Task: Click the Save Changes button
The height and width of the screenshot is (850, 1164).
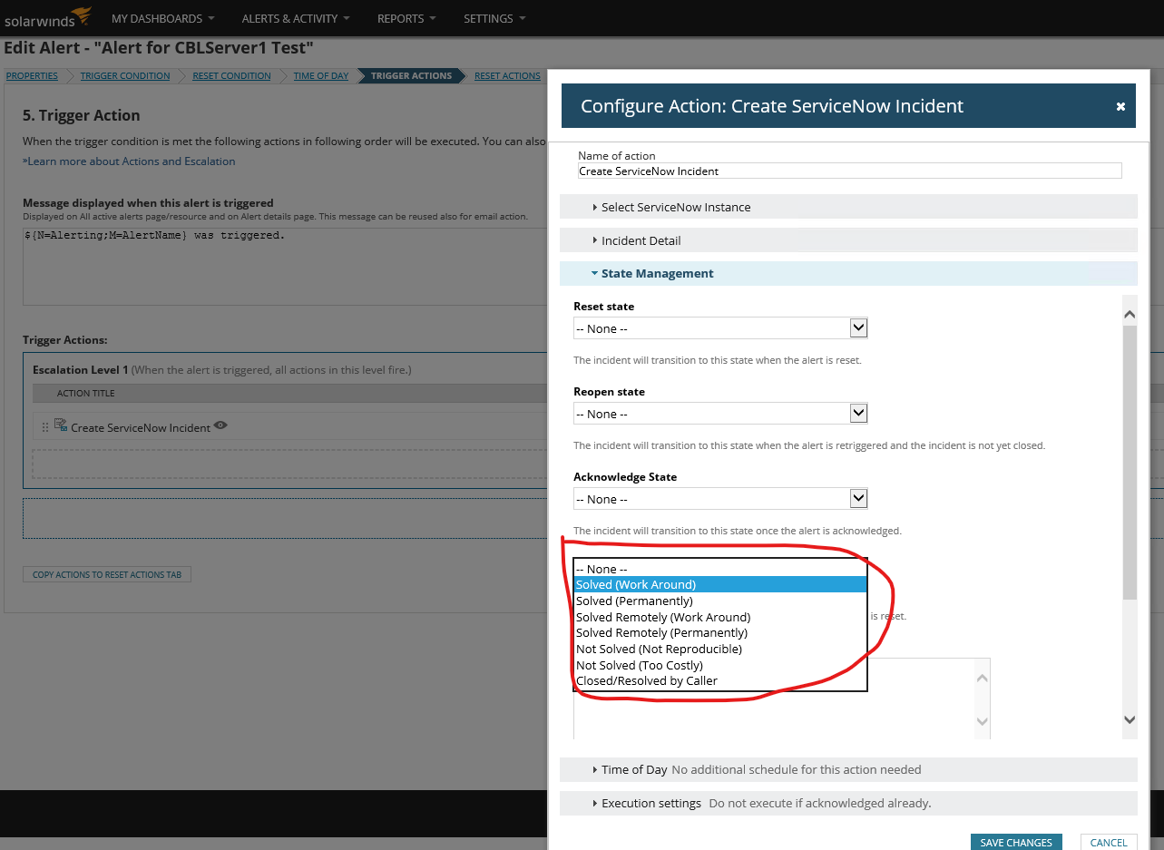Action: [x=1016, y=843]
